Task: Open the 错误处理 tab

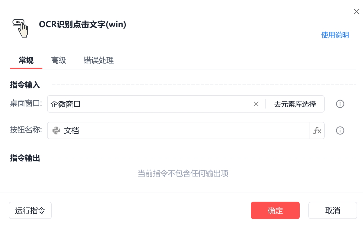Action: click(x=99, y=60)
